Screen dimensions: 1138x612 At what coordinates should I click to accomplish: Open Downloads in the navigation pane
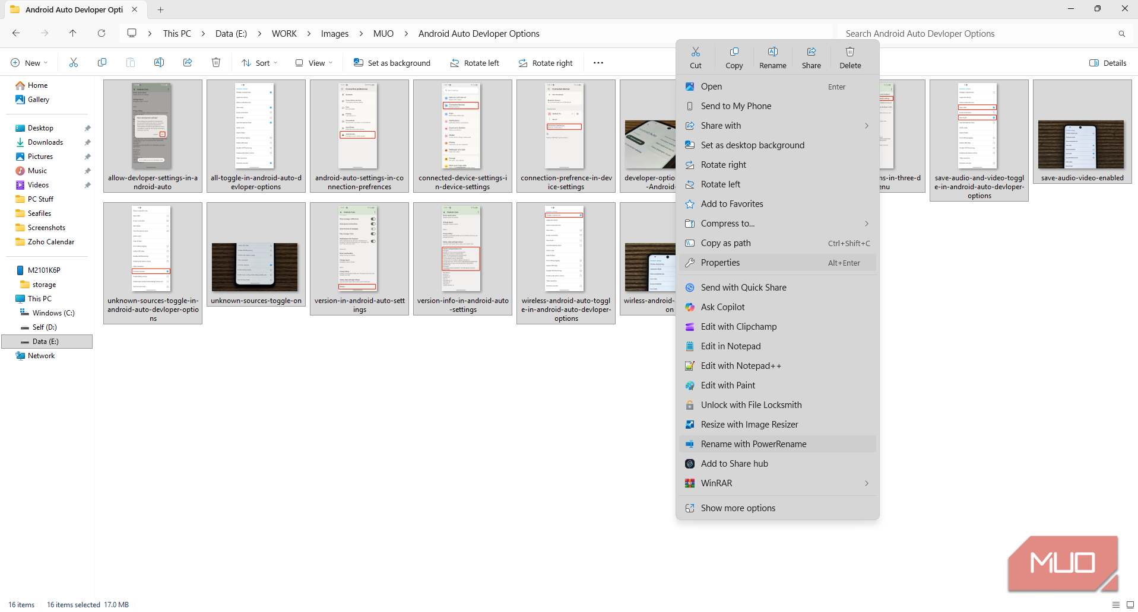tap(45, 142)
